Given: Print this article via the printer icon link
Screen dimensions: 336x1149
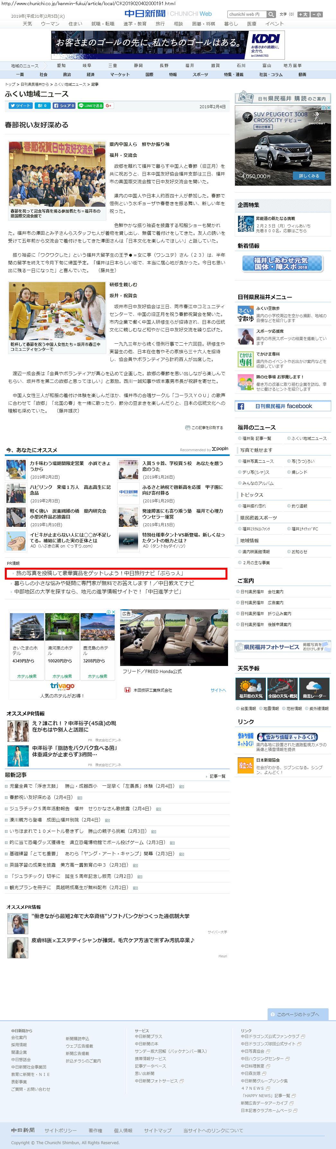Looking at the screenshot, I should [204, 427].
